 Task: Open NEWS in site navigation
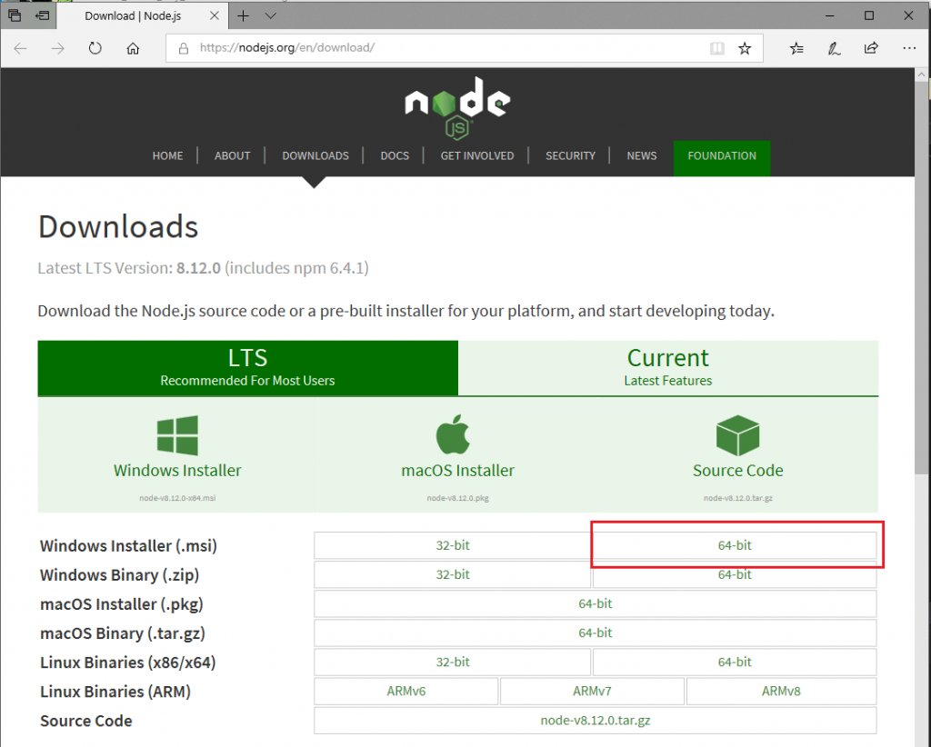pyautogui.click(x=642, y=156)
